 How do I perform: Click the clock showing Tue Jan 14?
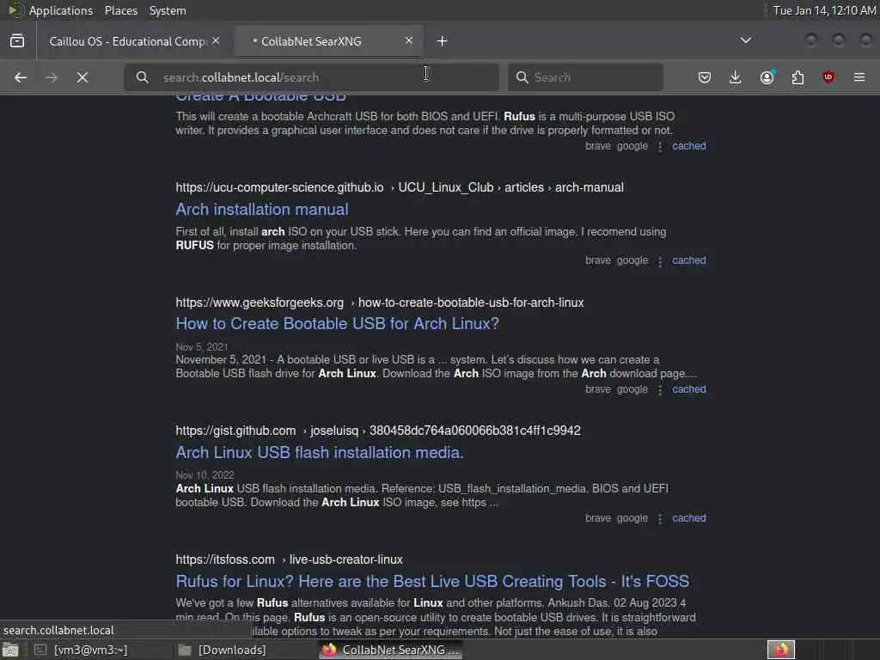tap(824, 10)
